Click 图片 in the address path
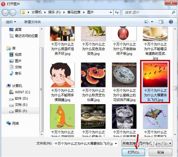Viewport: 178px width, 157px height. point(91,12)
